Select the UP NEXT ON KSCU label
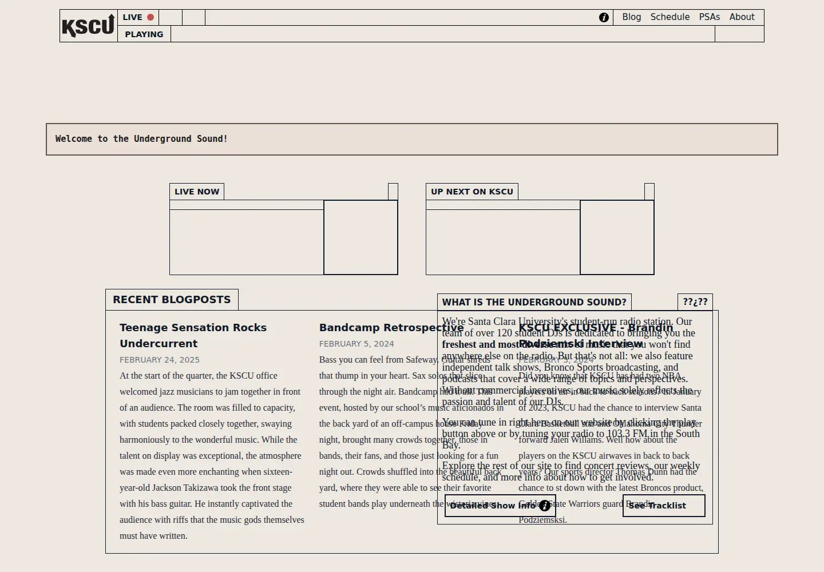Image resolution: width=824 pixels, height=572 pixels. pos(472,192)
